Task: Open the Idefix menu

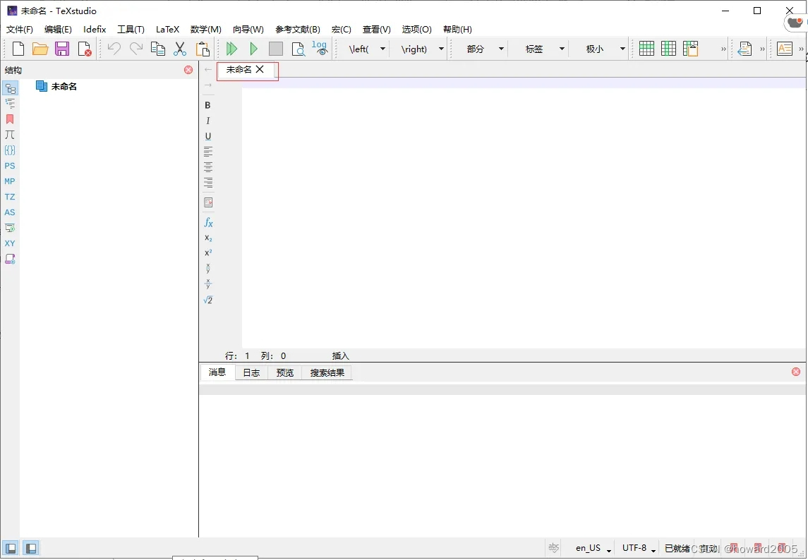Action: (95, 30)
